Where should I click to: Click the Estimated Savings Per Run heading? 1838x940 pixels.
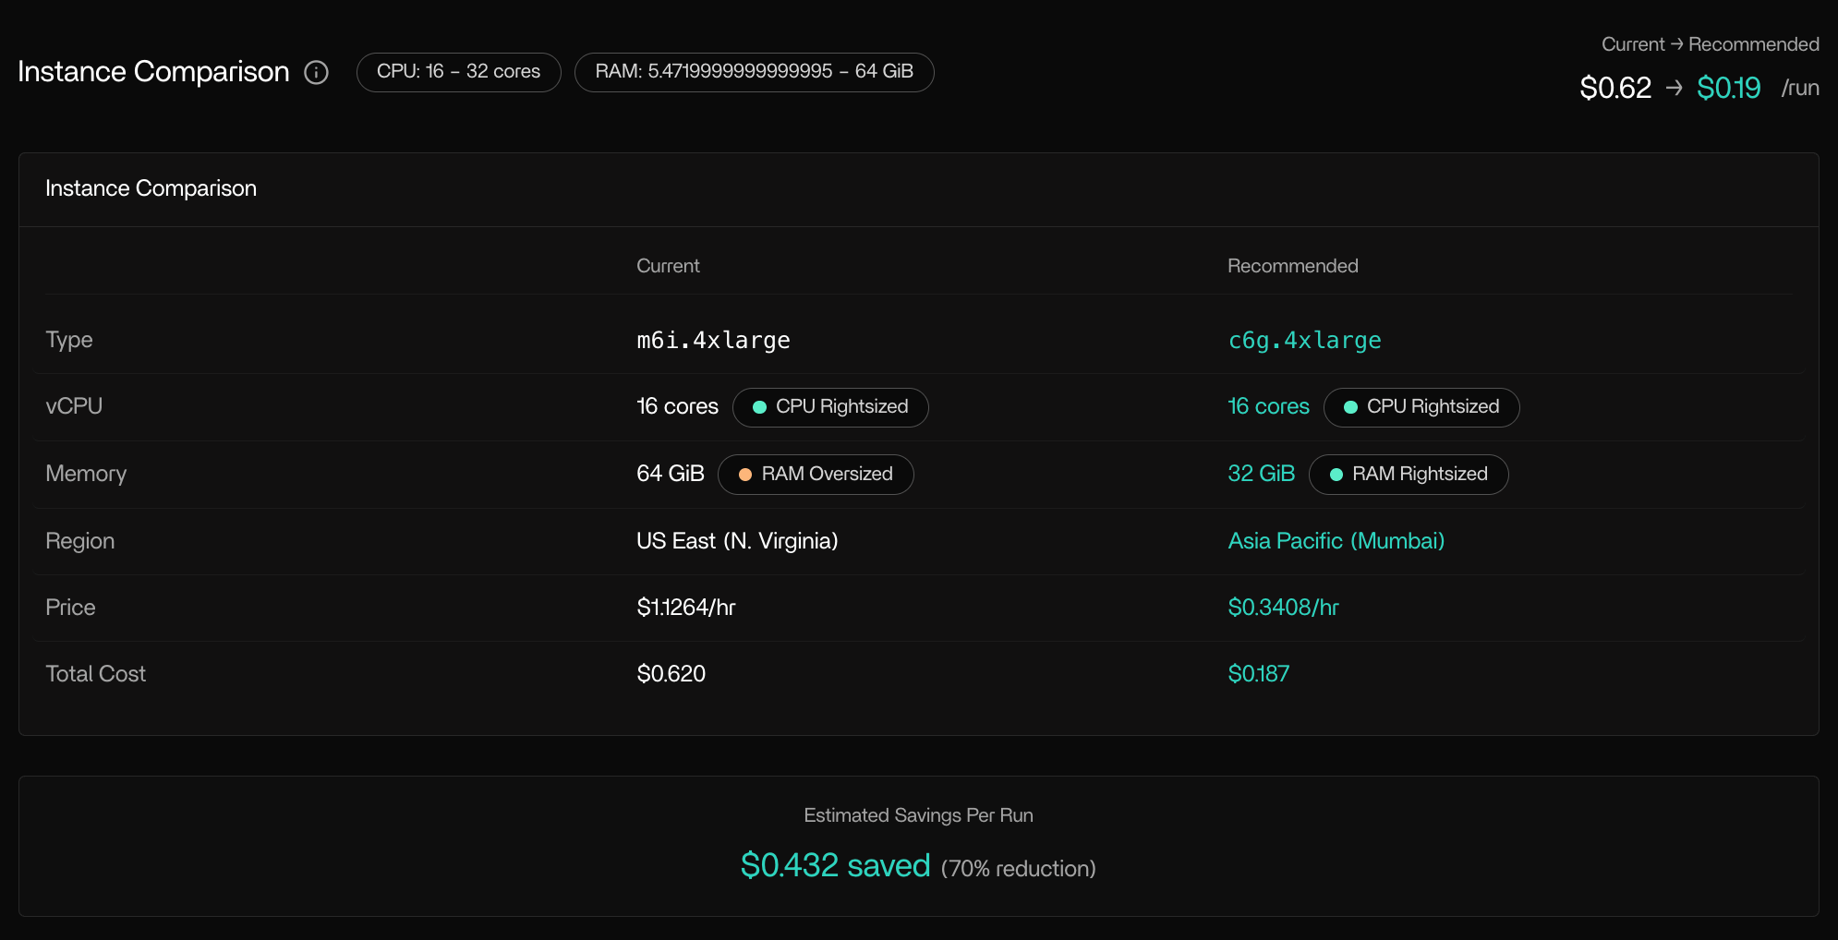[x=918, y=815]
